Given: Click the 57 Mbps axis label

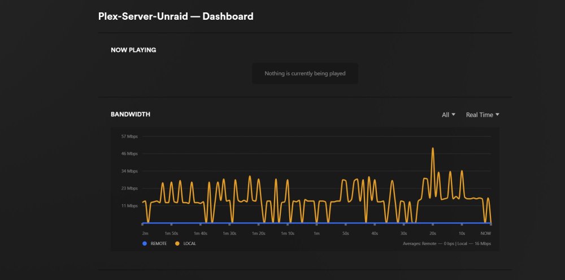Looking at the screenshot, I should (130, 137).
